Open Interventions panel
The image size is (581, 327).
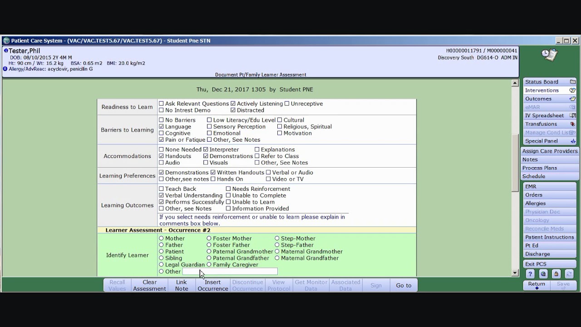coord(550,90)
